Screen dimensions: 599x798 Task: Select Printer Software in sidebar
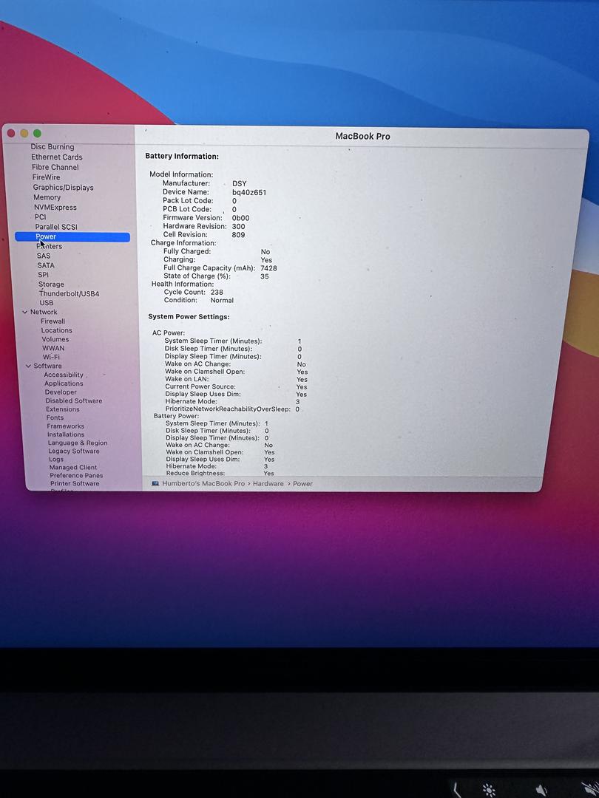coord(75,484)
